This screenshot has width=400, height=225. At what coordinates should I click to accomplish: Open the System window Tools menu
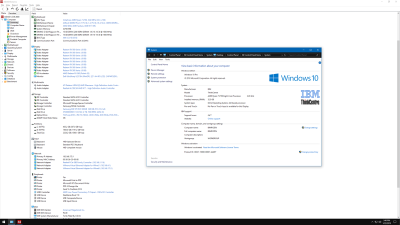pyautogui.click(x=167, y=59)
